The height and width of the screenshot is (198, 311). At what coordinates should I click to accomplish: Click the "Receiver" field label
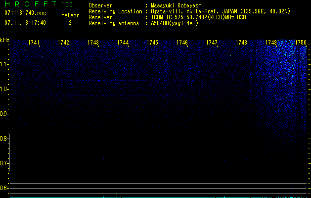tap(100, 17)
